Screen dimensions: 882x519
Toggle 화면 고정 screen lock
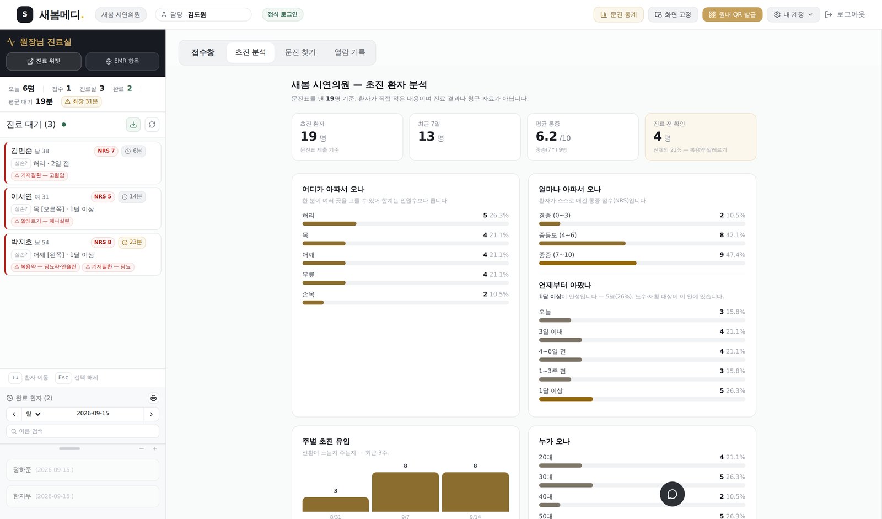point(673,15)
